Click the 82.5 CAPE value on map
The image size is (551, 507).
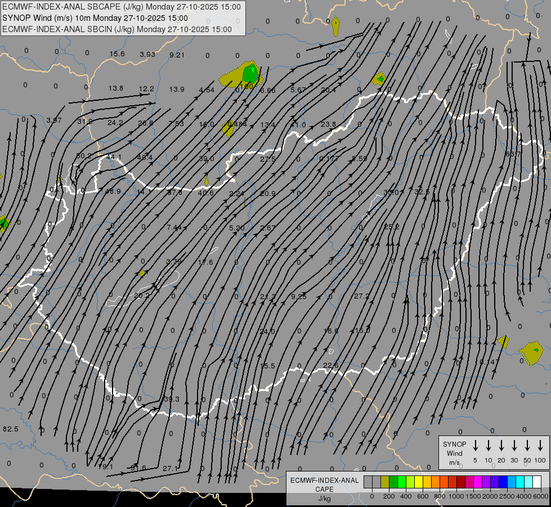pyautogui.click(x=10, y=429)
